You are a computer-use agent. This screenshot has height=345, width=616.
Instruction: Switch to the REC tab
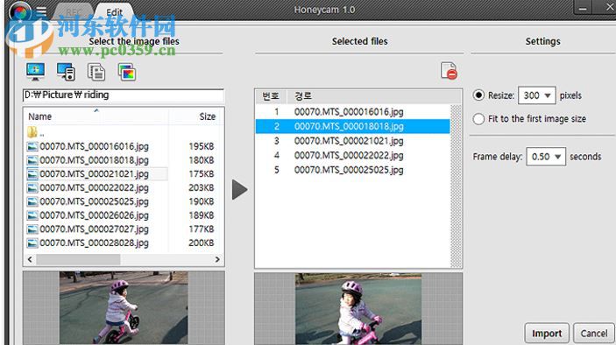[73, 12]
